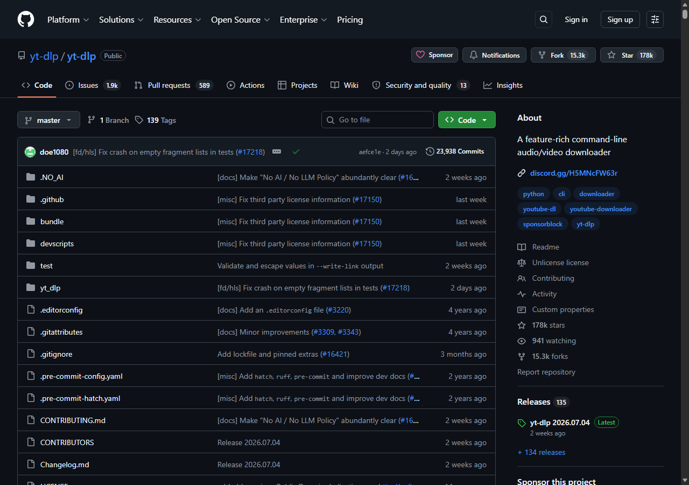Open yt-dlp 2026.07.04 release
Image resolution: width=689 pixels, height=485 pixels.
pos(560,422)
